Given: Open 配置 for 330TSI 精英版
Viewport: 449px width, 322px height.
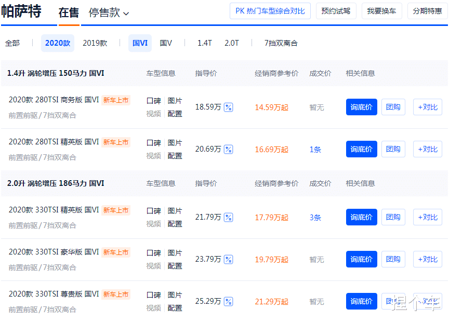Looking at the screenshot, I should point(175,224).
